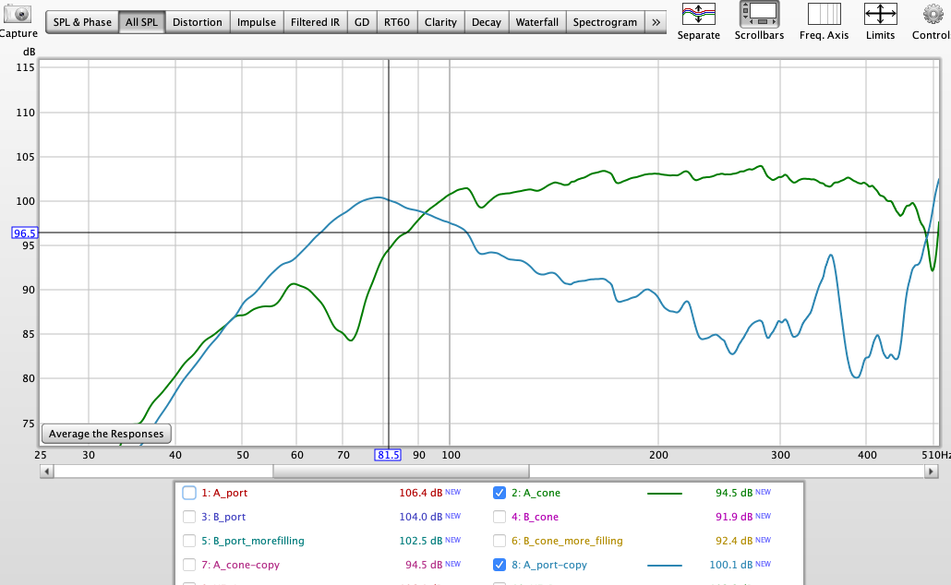Uncheck the 8: A_port-copy checkbox

tap(500, 565)
